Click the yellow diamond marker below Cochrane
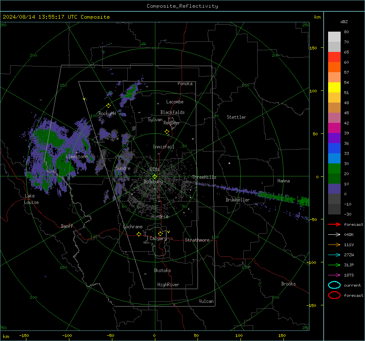365x341 pixels. [139, 234]
